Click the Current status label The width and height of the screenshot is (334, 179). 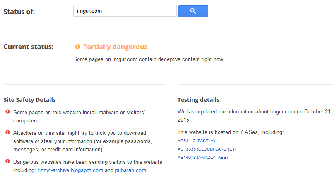[x=29, y=47]
